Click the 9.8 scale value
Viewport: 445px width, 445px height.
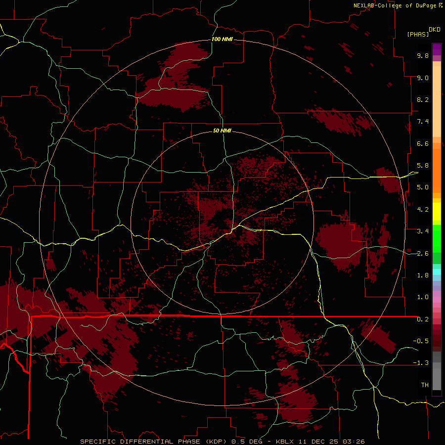point(423,55)
